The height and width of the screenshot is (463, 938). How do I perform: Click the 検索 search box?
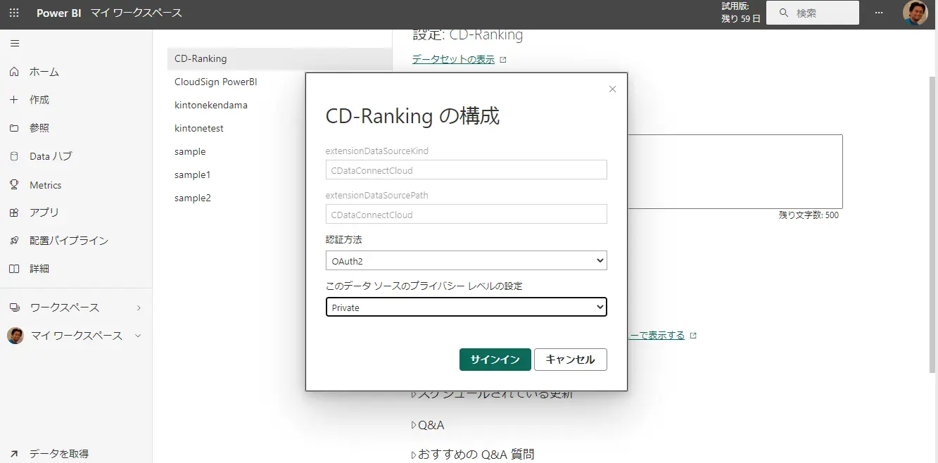813,13
